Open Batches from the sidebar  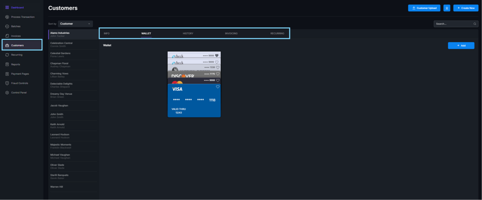(x=16, y=27)
